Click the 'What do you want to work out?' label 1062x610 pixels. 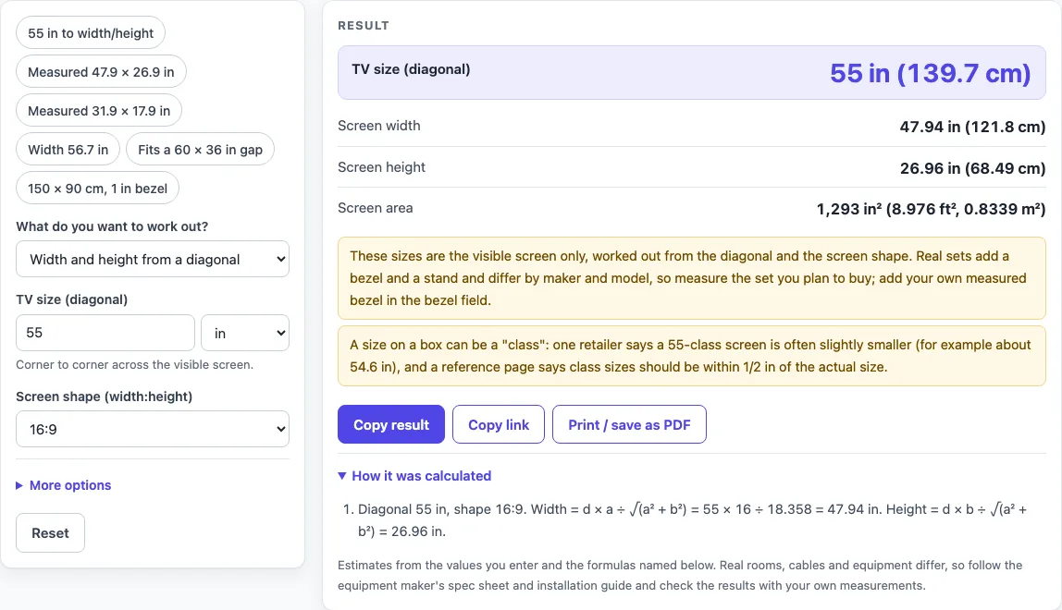click(x=113, y=226)
